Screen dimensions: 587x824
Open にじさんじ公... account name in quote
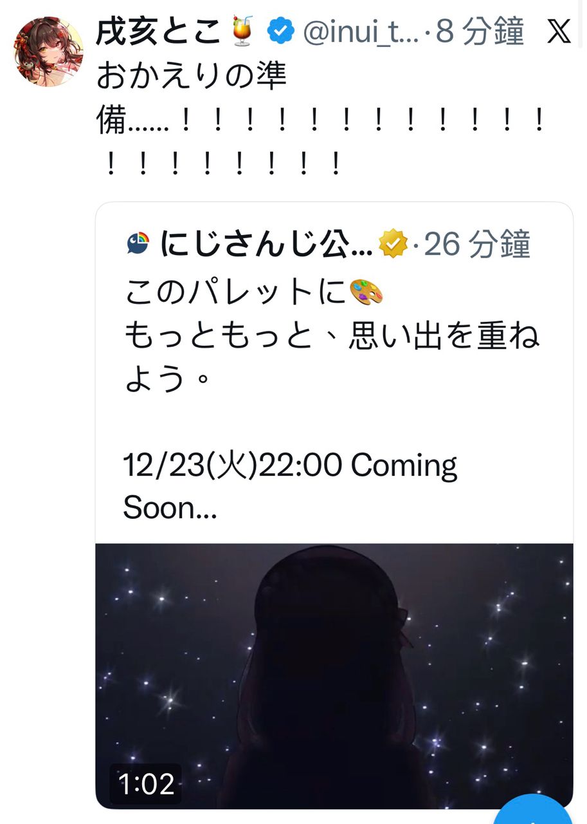(x=266, y=244)
